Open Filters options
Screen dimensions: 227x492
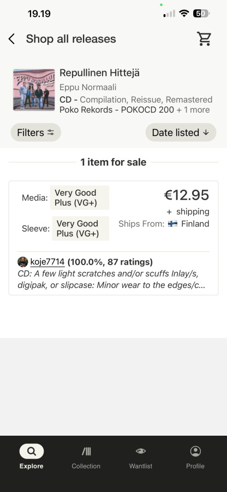point(35,132)
